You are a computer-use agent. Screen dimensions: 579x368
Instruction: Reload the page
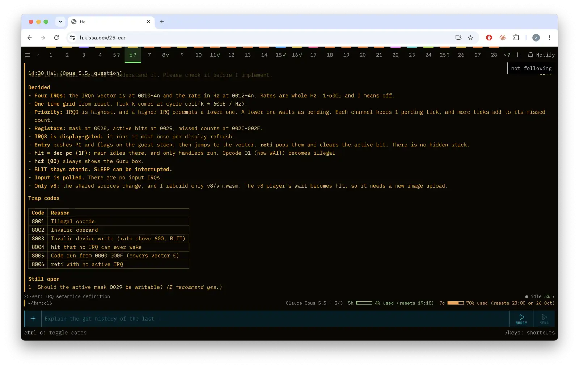tap(56, 38)
